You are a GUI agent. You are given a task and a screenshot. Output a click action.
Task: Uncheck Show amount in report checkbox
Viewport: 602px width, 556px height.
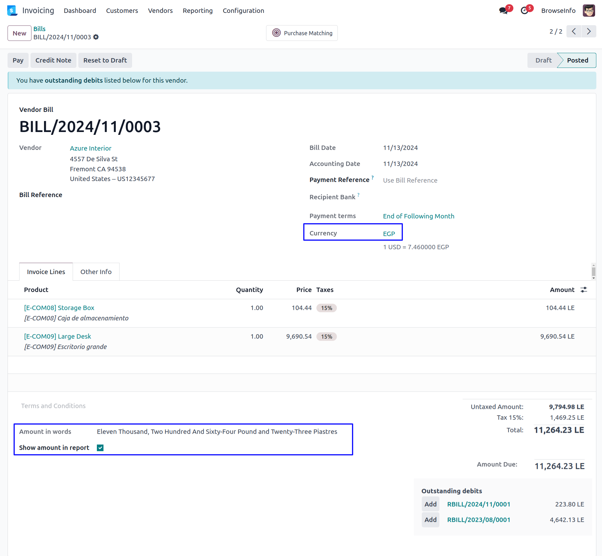(x=100, y=448)
